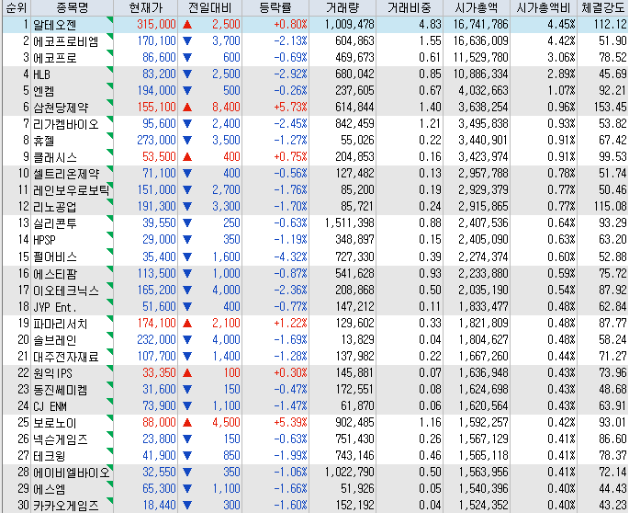Click 카카오게임즈 current price 18,440
The image size is (629, 513).
click(x=159, y=505)
